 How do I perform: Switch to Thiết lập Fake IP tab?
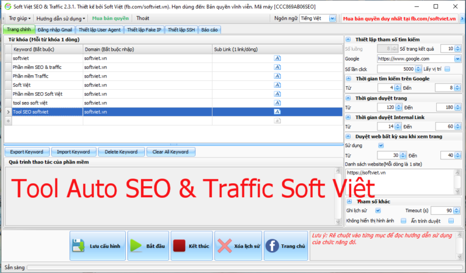144,30
